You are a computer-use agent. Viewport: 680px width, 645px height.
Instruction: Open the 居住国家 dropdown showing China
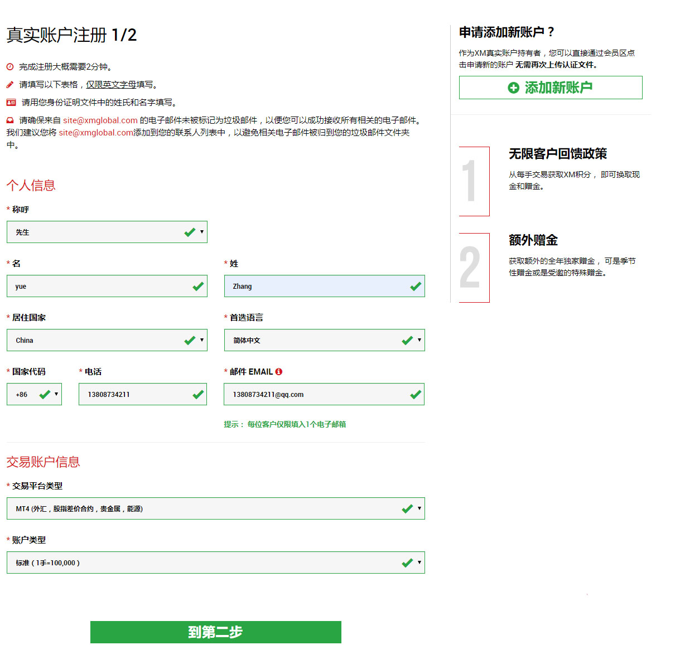point(107,340)
